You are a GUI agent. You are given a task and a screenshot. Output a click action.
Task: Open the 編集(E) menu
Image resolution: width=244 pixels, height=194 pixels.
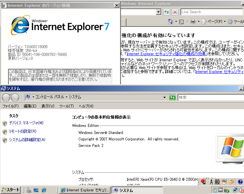click(30, 106)
